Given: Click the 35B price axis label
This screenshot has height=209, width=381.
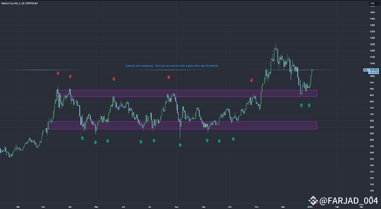Looking at the screenshot, I should 372,159.
